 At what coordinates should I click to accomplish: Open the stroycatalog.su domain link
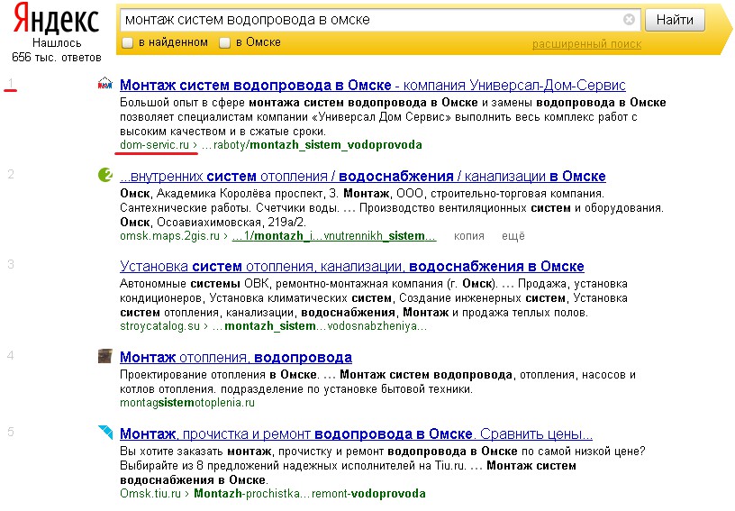click(x=159, y=326)
